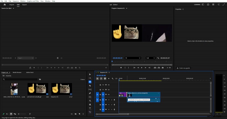Add a marker in the timeline

109,78
